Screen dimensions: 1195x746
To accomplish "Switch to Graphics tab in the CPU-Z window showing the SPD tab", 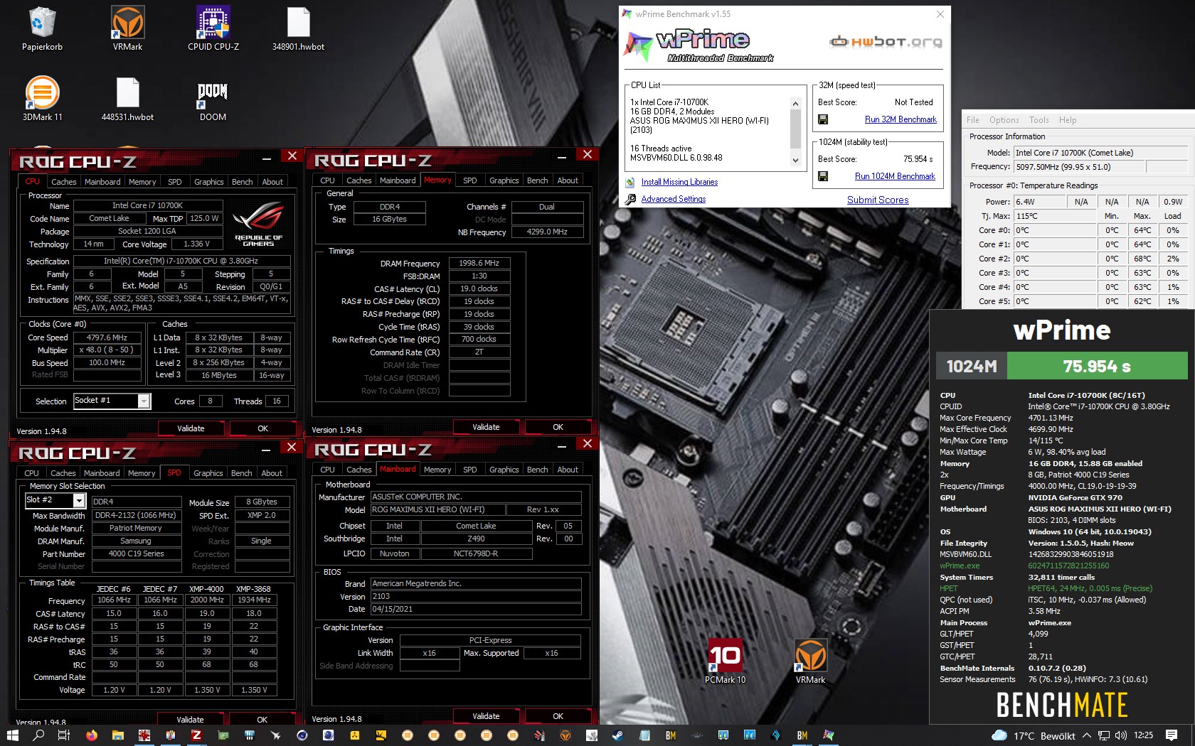I will pyautogui.click(x=208, y=473).
